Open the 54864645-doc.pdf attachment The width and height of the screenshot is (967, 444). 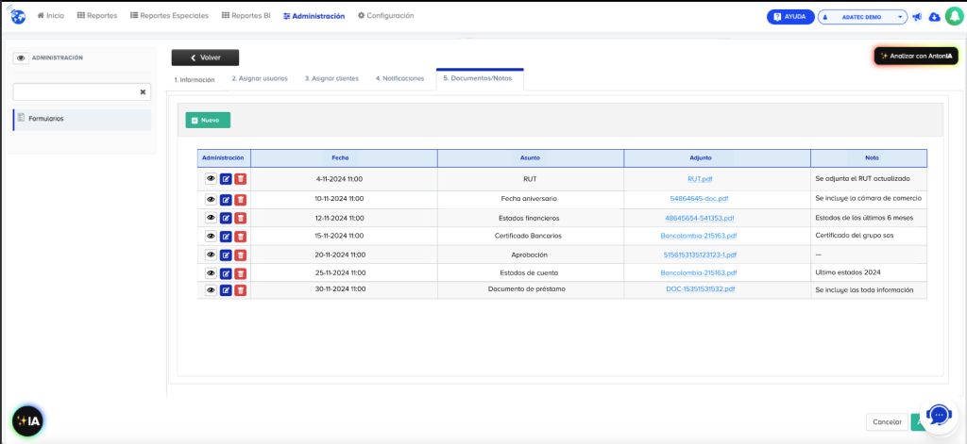click(700, 199)
